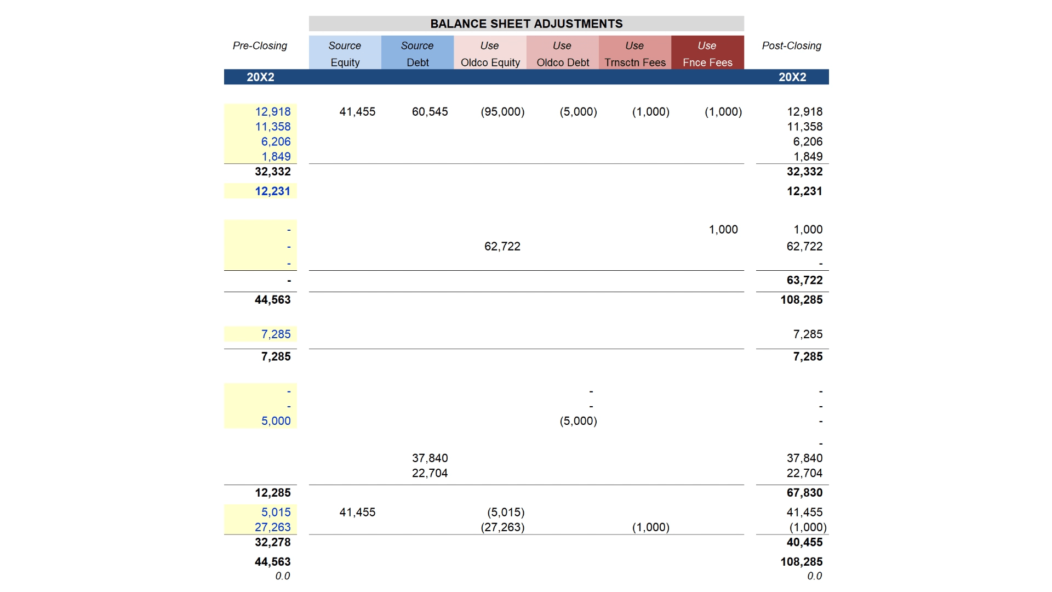The image size is (1052, 592).
Task: Click the bold 12,285 Pre-Closing total
Action: click(273, 493)
